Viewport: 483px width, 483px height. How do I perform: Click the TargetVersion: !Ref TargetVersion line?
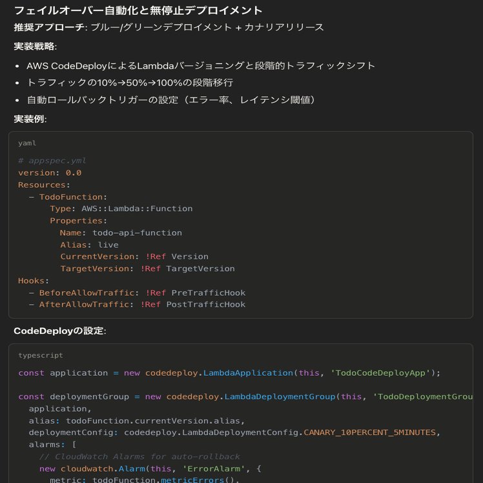point(147,269)
